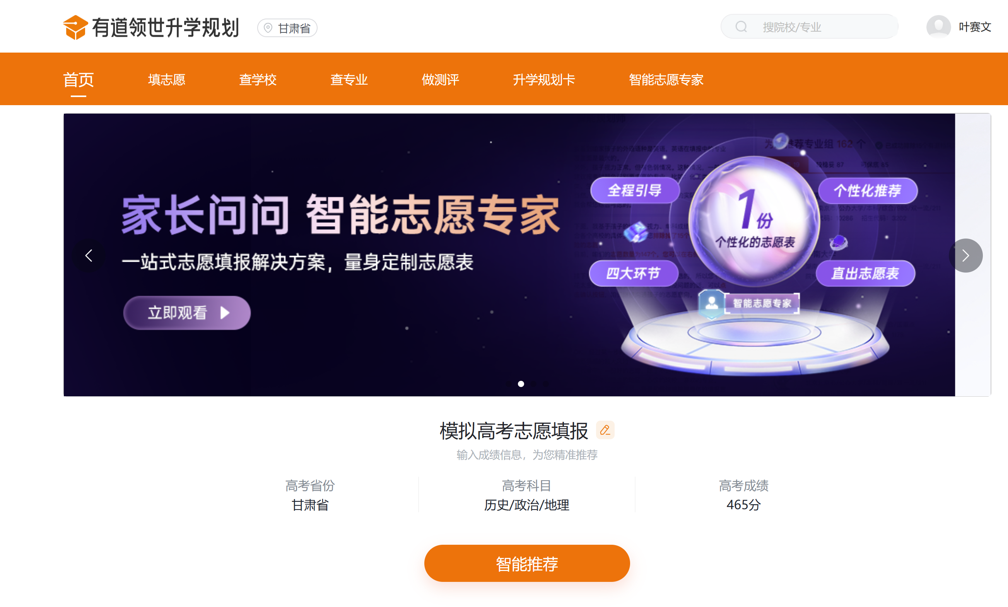Open the 填志愿 navigation tab
The image size is (1008, 607).
coord(166,79)
